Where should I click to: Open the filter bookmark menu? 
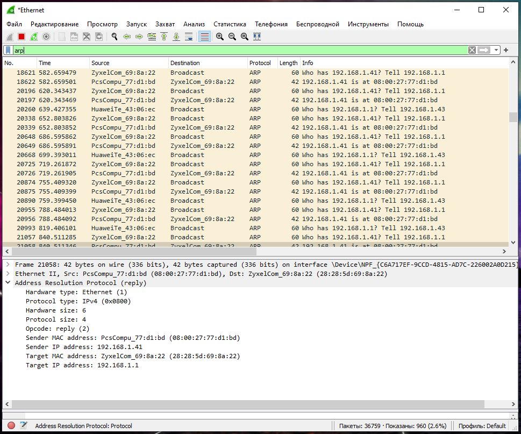pos(9,50)
